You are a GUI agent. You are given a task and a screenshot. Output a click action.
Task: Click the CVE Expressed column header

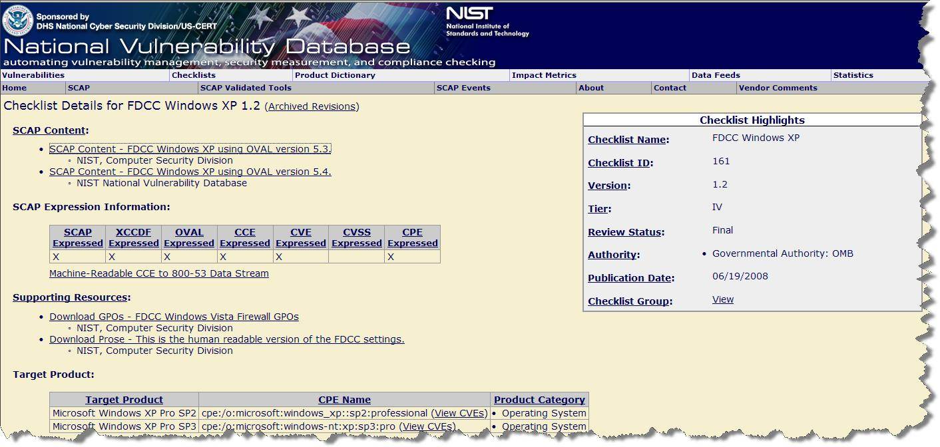point(301,237)
